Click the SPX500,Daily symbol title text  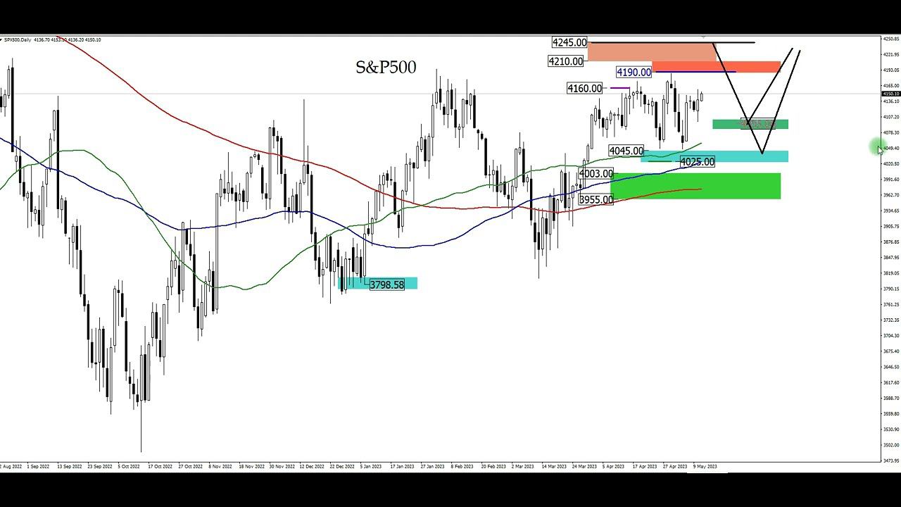[x=18, y=39]
